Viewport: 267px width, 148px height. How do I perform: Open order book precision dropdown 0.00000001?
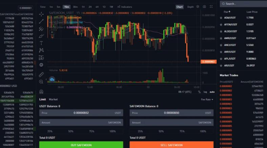coord(25,8)
